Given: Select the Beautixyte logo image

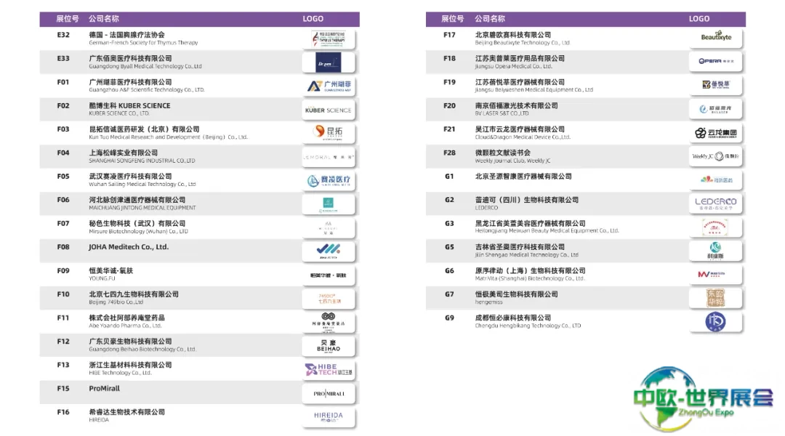Looking at the screenshot, I should [x=716, y=37].
